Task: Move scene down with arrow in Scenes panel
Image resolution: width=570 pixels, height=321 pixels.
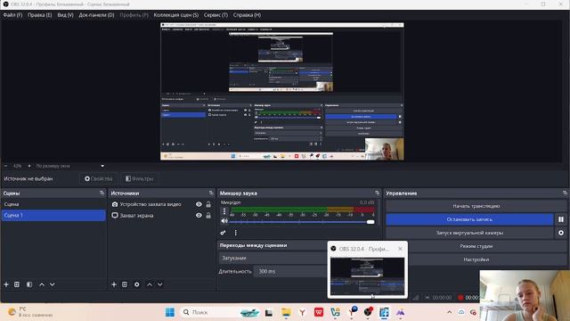Action: (53, 284)
